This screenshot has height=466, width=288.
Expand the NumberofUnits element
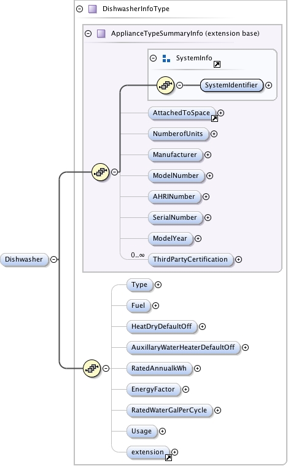[x=214, y=134]
